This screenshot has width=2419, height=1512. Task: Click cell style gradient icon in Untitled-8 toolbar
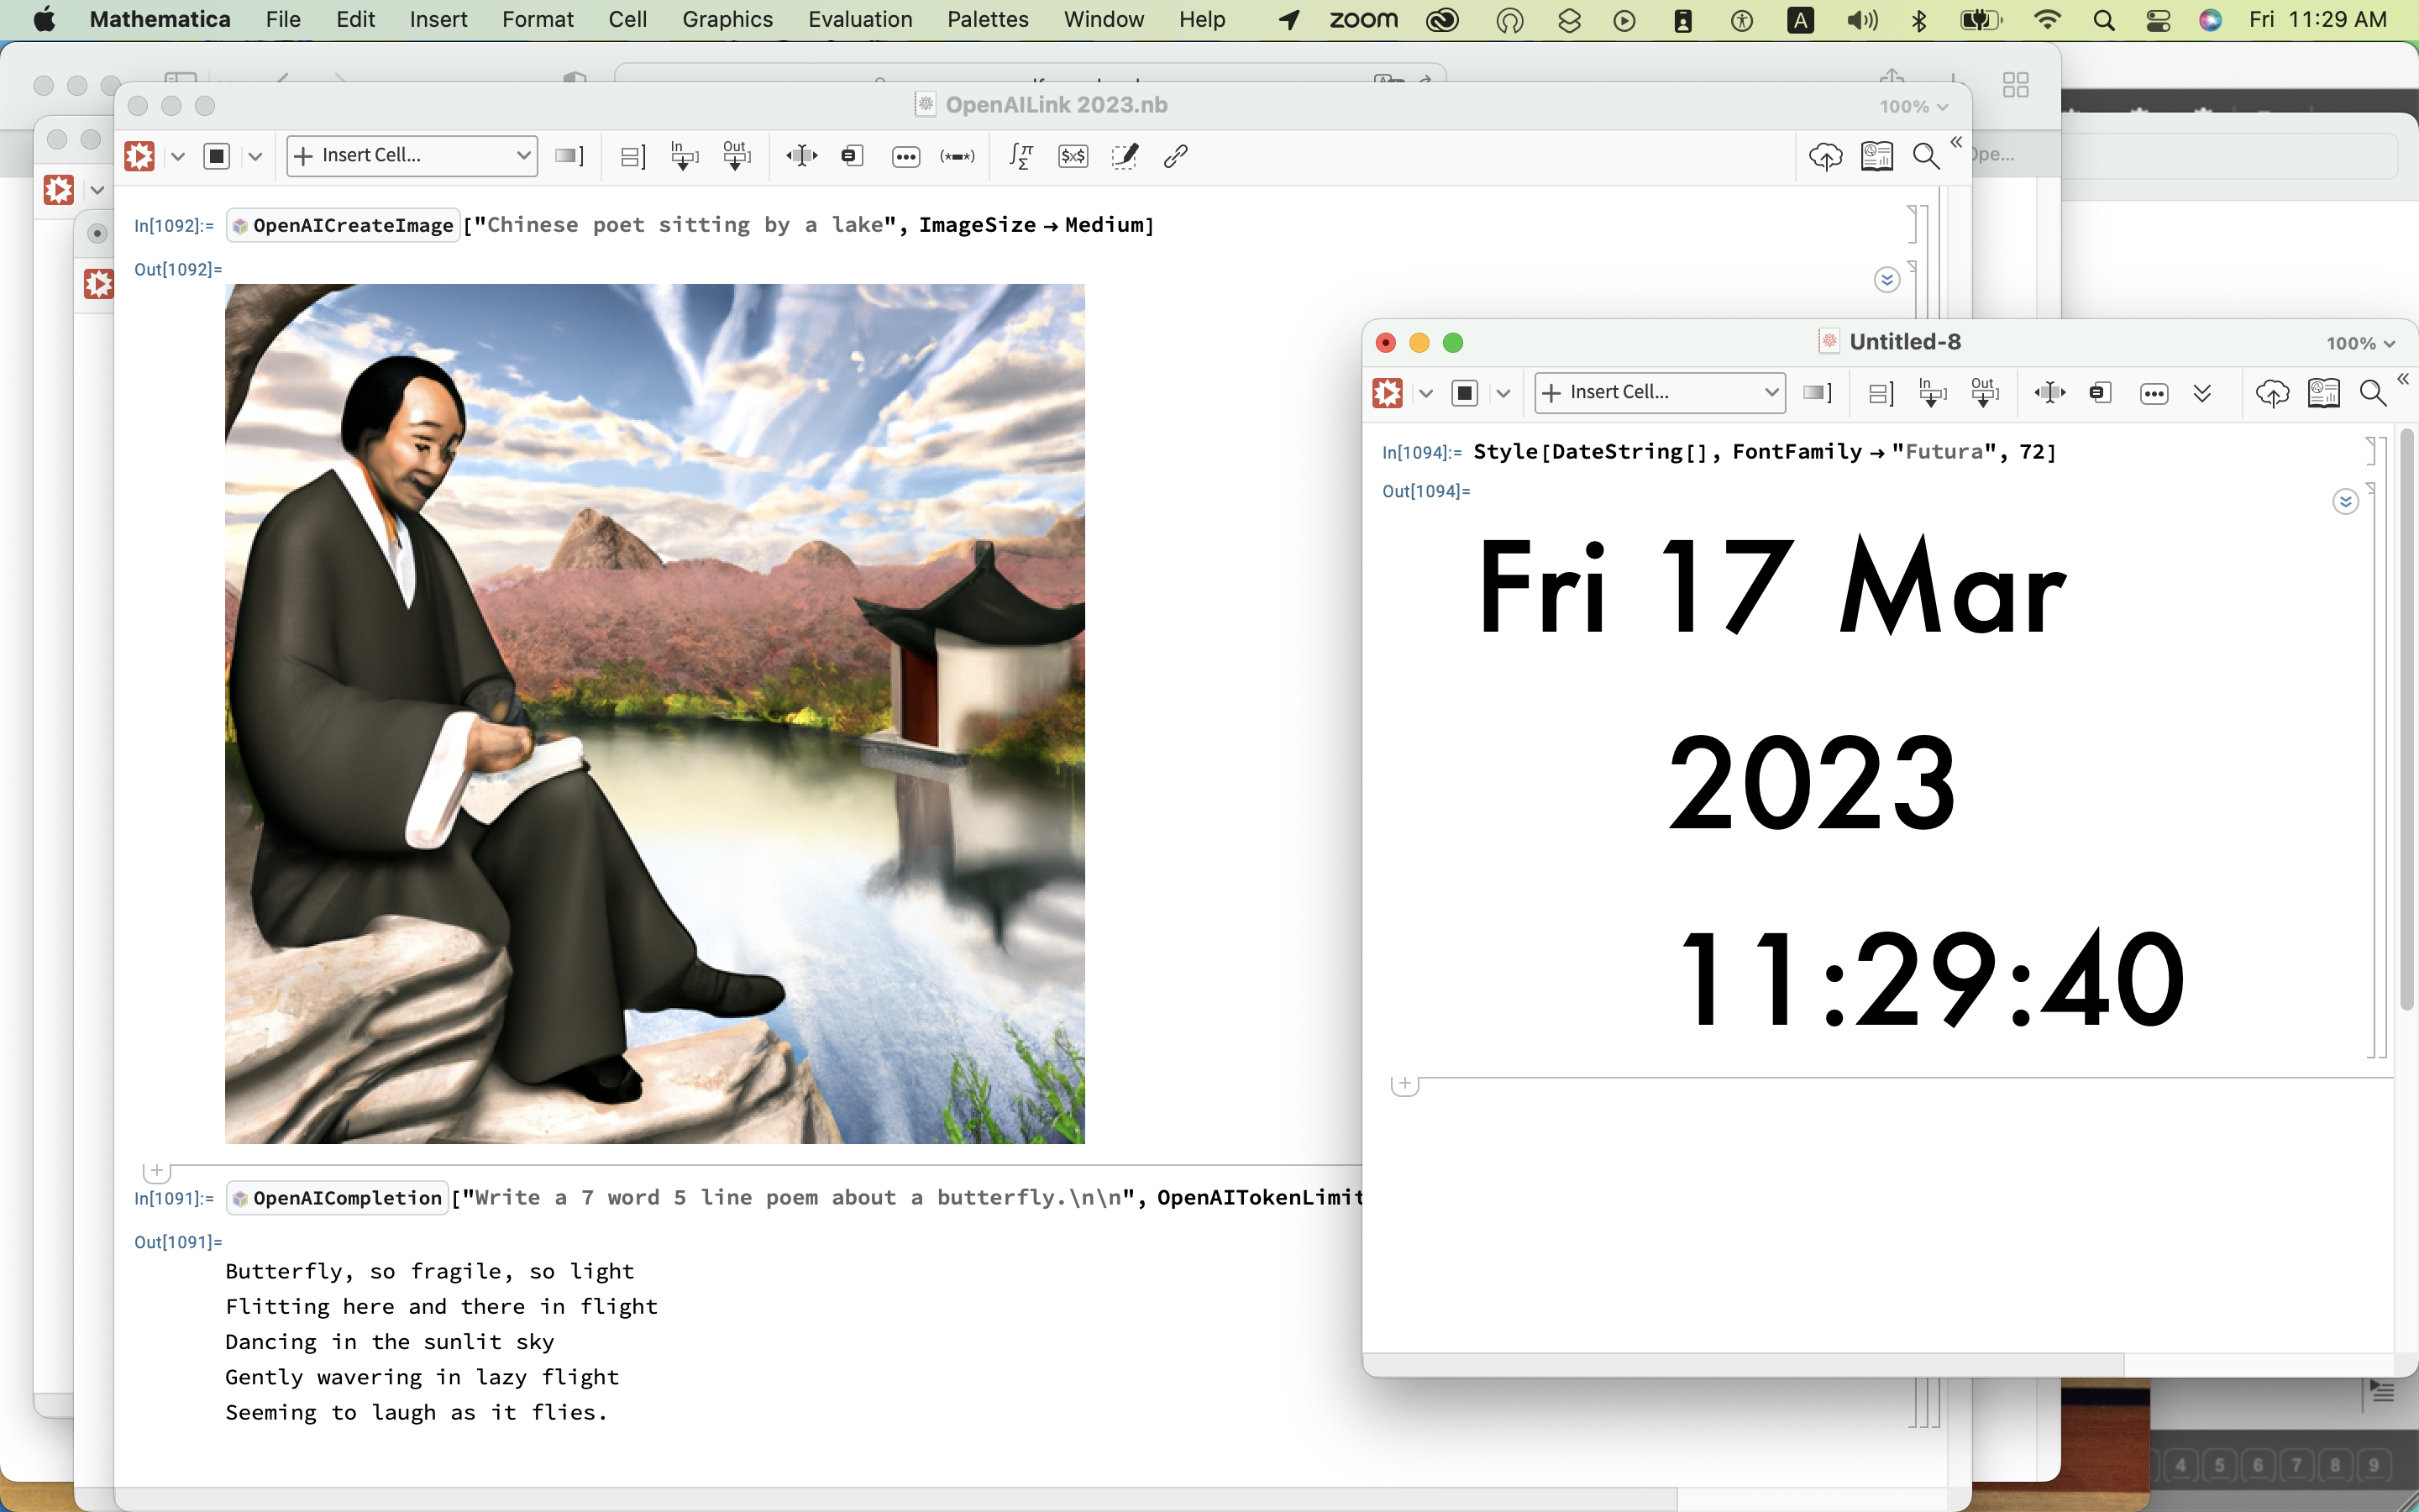pyautogui.click(x=1818, y=393)
